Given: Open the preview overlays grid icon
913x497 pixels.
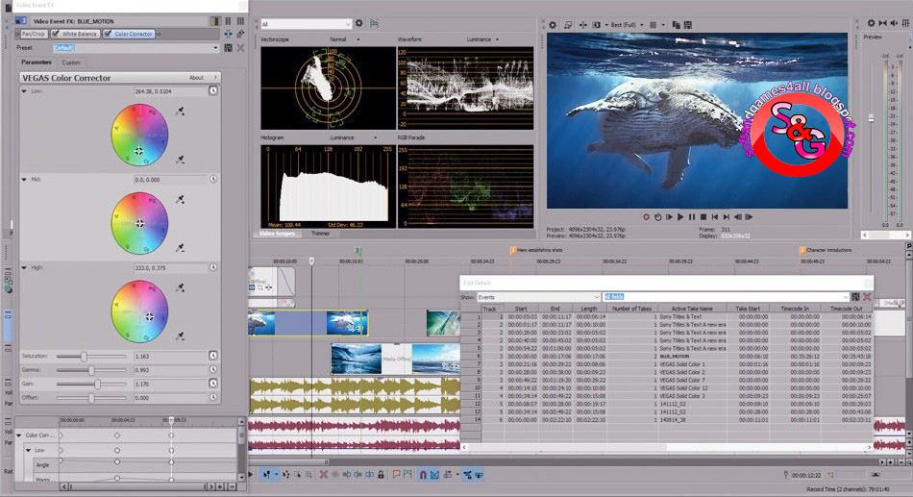Looking at the screenshot, I should coord(653,25).
